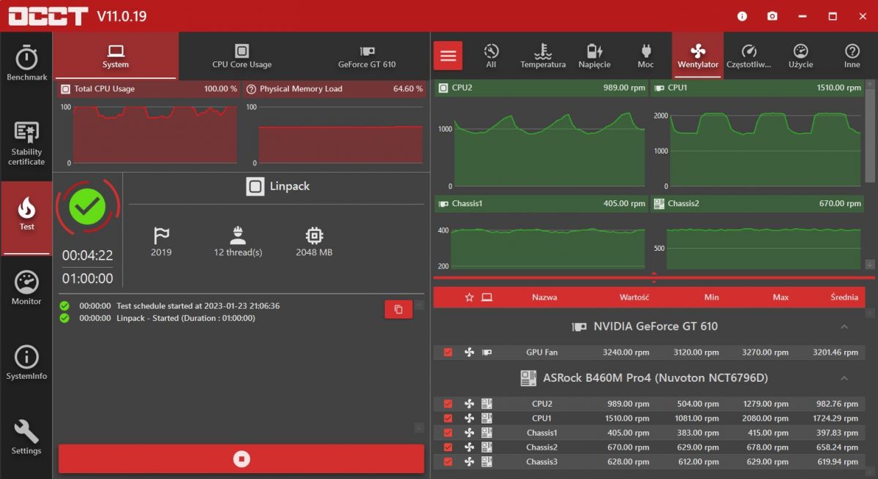Screen dimensions: 878x479
Task: Click the Physical Memory Load graph header
Action: point(334,88)
